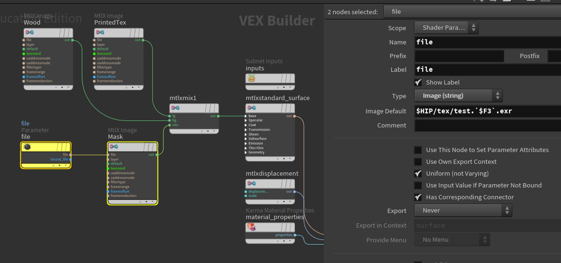Uncheck the Show Label checkbox
Image resolution: width=561 pixels, height=263 pixels.
coord(418,83)
